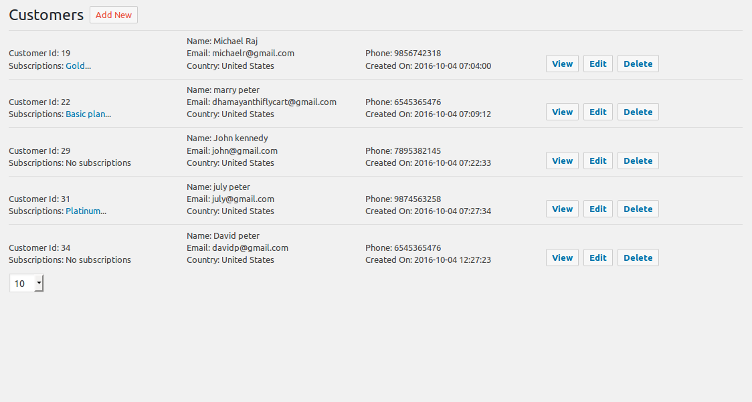Image resolution: width=752 pixels, height=402 pixels.
Task: View customer july peter
Action: click(x=562, y=209)
